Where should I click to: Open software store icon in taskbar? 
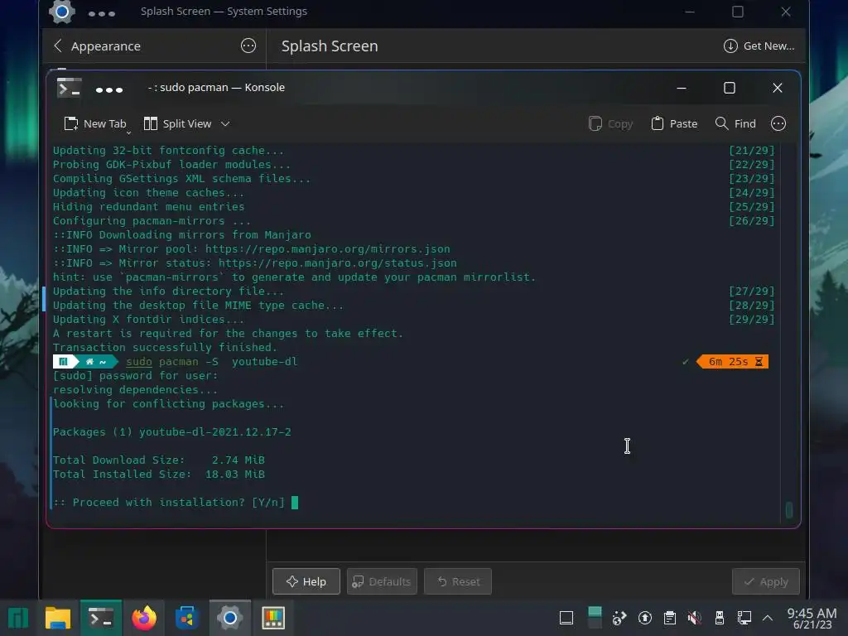(186, 618)
